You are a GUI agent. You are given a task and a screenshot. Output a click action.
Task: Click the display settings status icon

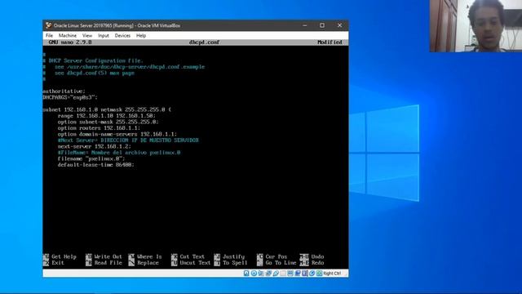click(x=290, y=274)
